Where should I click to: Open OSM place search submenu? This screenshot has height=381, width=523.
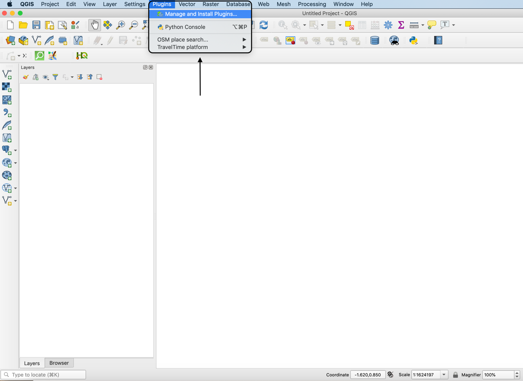coord(200,40)
